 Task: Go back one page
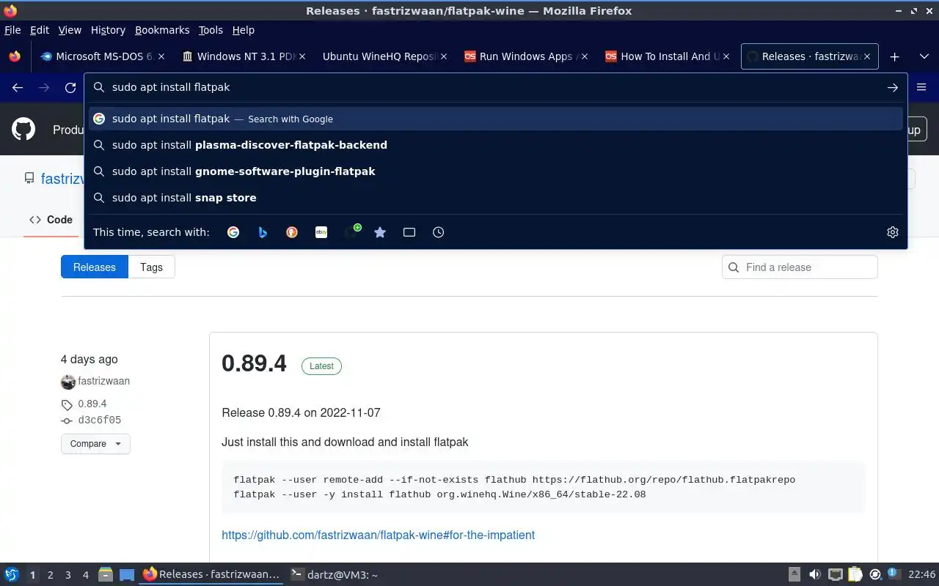coord(18,88)
